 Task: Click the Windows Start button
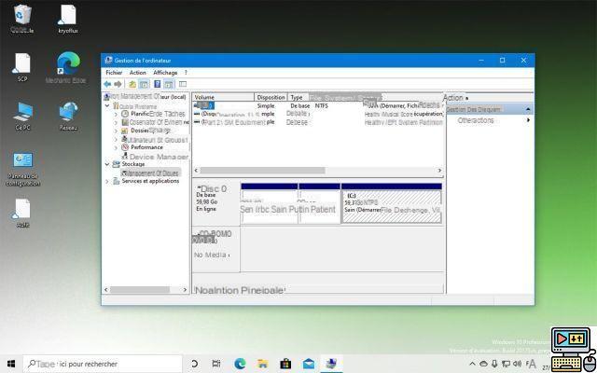(11, 364)
